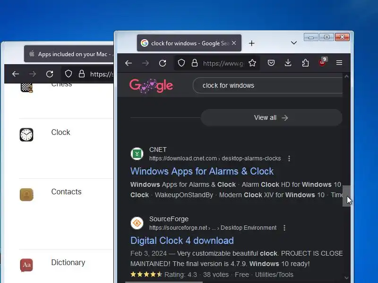This screenshot has width=378, height=283.
Task: Select the clock for windows Google tab
Action: 189,43
